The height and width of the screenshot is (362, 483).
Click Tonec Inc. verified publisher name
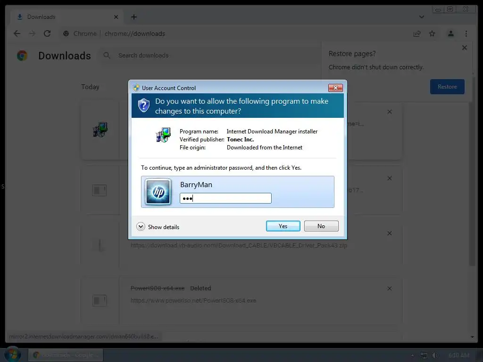[x=240, y=140]
